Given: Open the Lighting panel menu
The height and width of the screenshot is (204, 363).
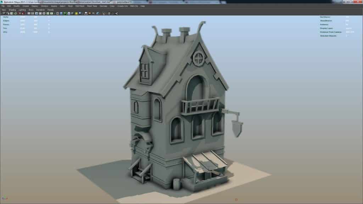Looking at the screenshot, I should [22, 10].
